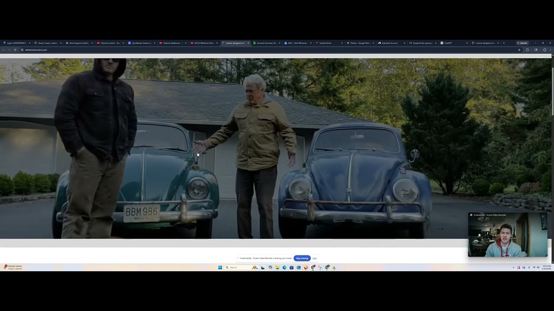Reload the whitemanmotors.com page
554x311 pixels.
[x=15, y=50]
